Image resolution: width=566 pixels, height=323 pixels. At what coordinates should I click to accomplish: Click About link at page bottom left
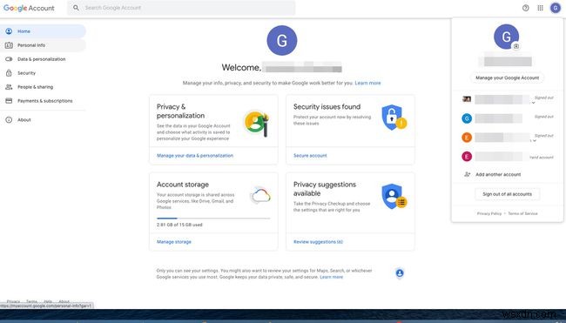(x=64, y=301)
